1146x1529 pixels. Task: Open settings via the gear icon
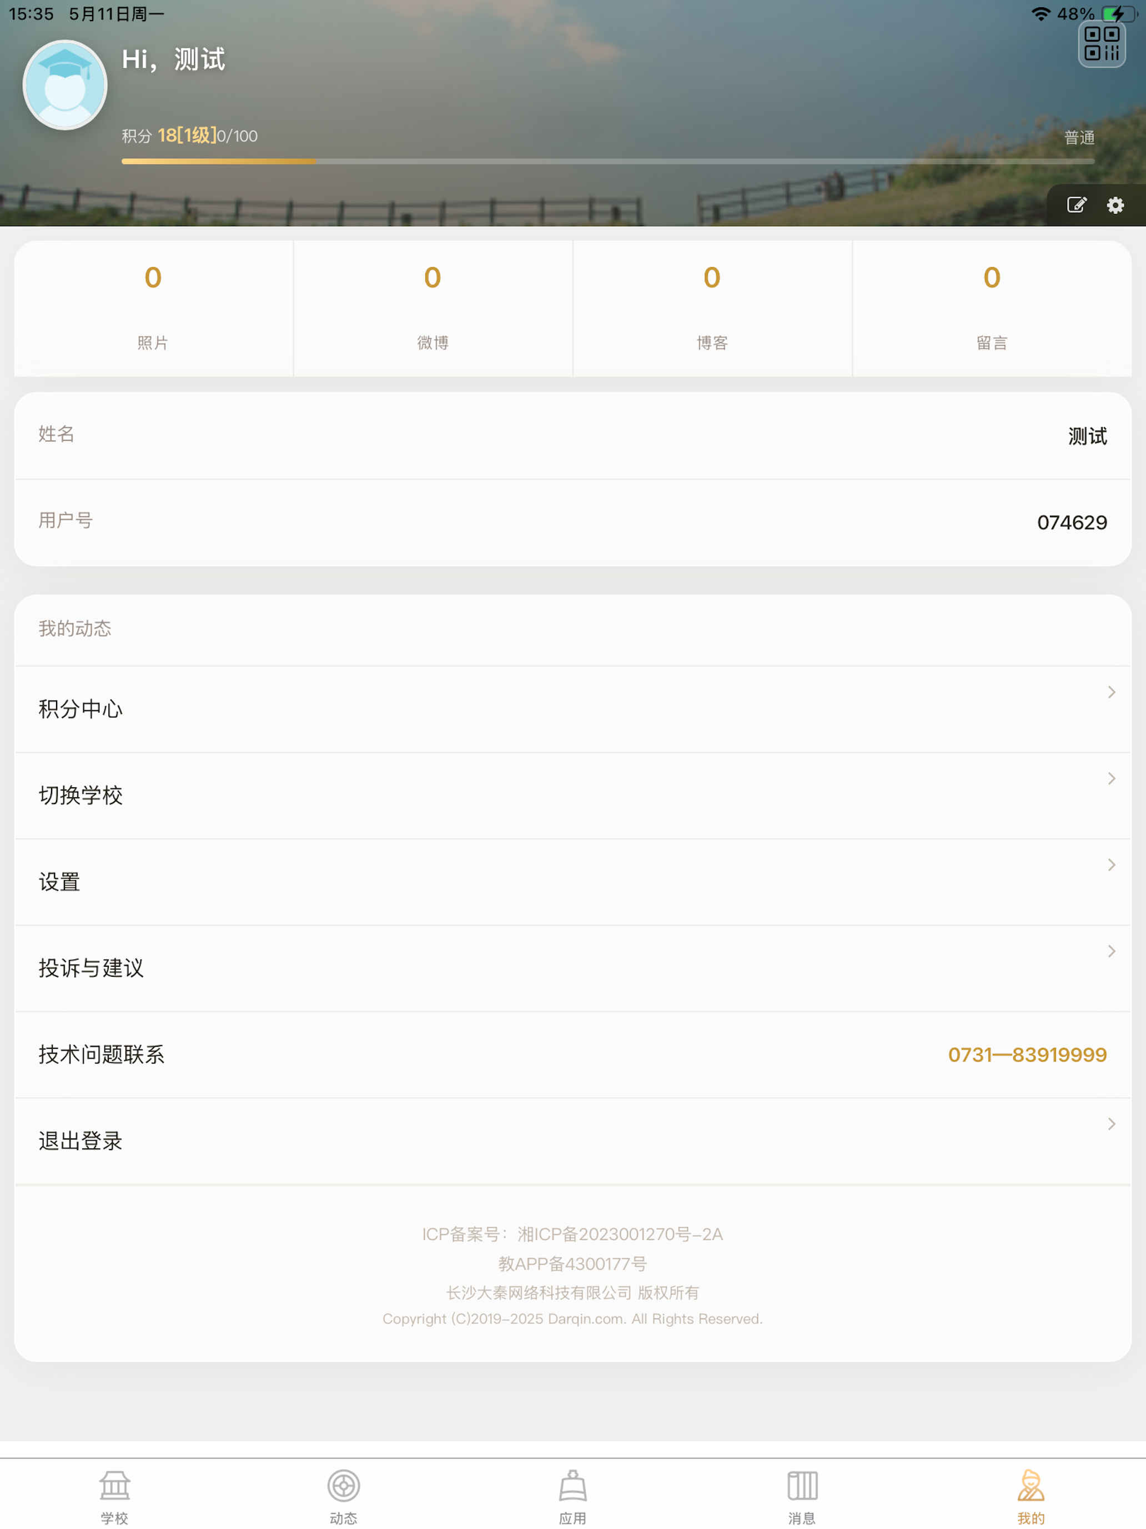click(1115, 204)
